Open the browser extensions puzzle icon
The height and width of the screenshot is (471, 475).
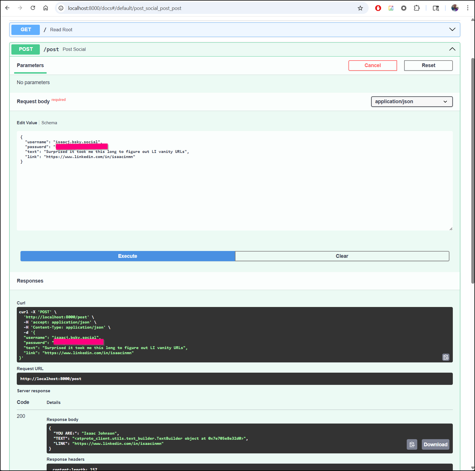click(416, 8)
